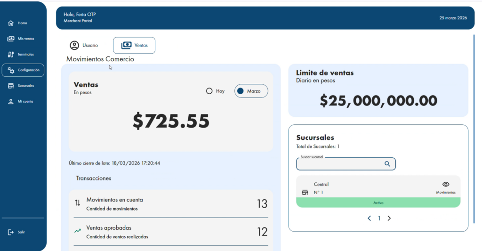
Task: Go to Home in sidebar
Action: pyautogui.click(x=11, y=23)
